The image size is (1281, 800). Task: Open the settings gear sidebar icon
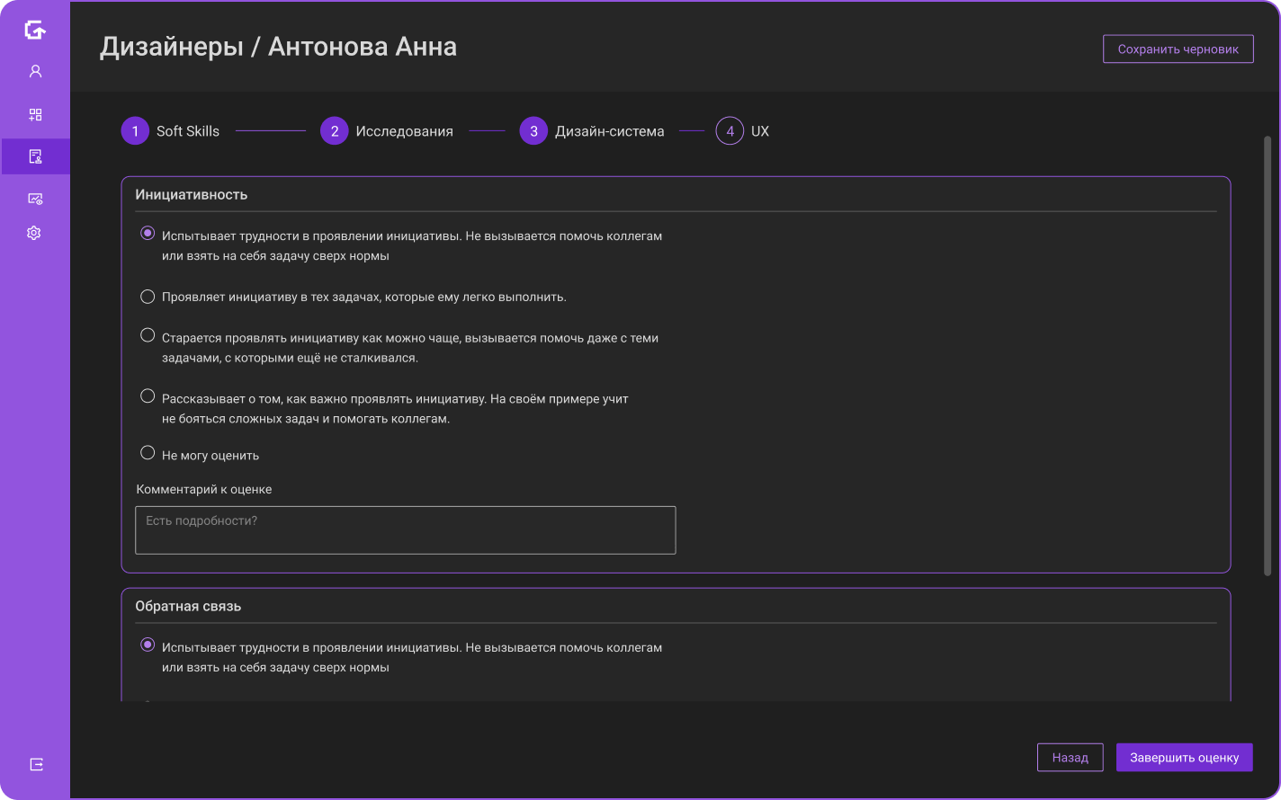(34, 233)
